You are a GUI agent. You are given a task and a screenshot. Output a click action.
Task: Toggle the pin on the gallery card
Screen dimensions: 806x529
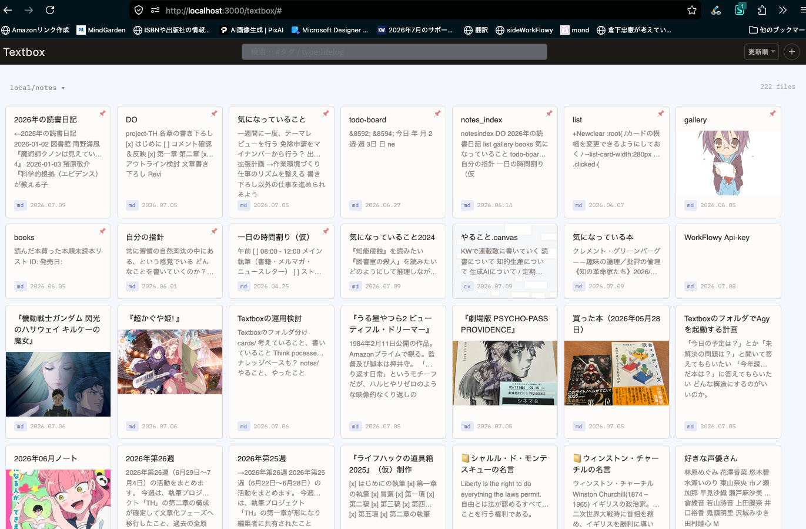pos(772,114)
